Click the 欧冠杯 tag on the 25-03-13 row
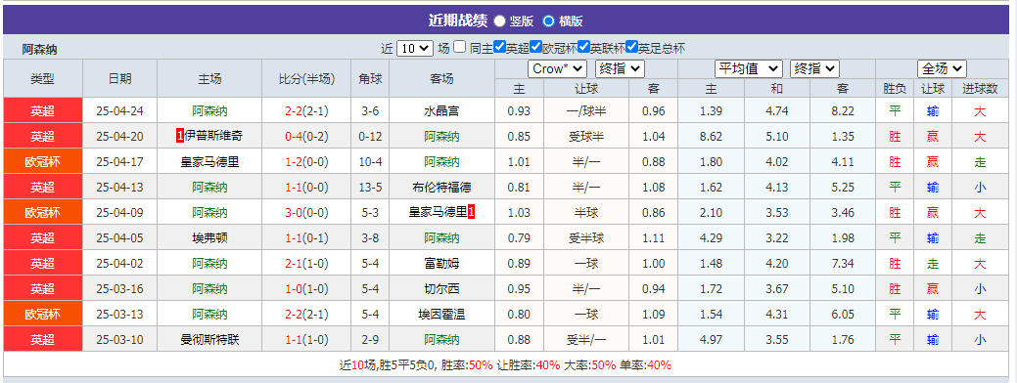1017x383 pixels. point(43,315)
